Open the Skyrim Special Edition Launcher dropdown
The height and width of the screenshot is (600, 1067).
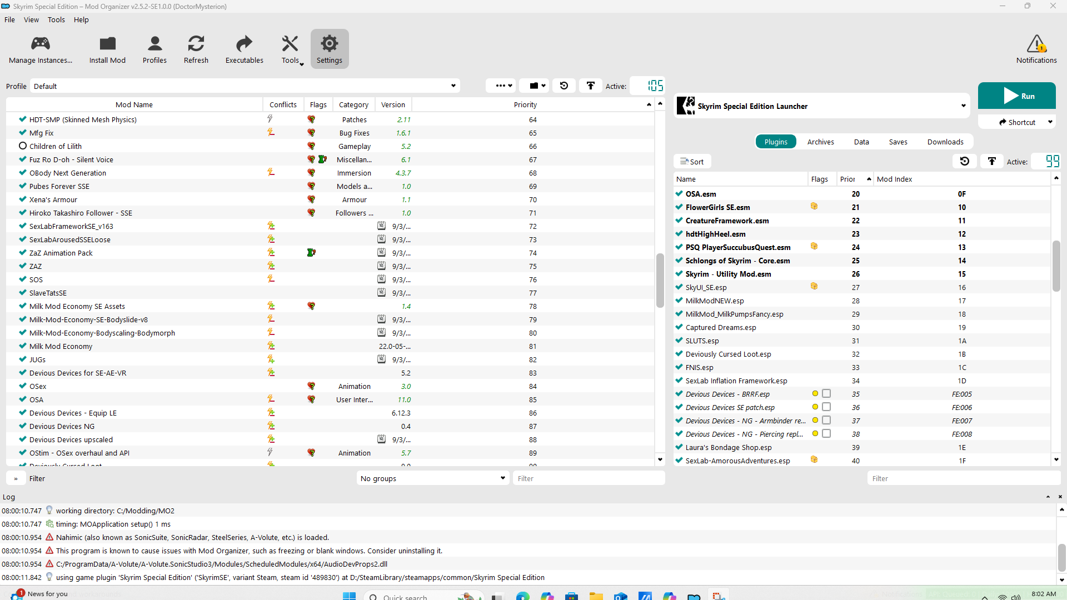[x=963, y=106]
